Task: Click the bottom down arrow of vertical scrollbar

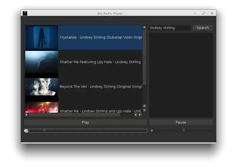Action: pos(145,110)
